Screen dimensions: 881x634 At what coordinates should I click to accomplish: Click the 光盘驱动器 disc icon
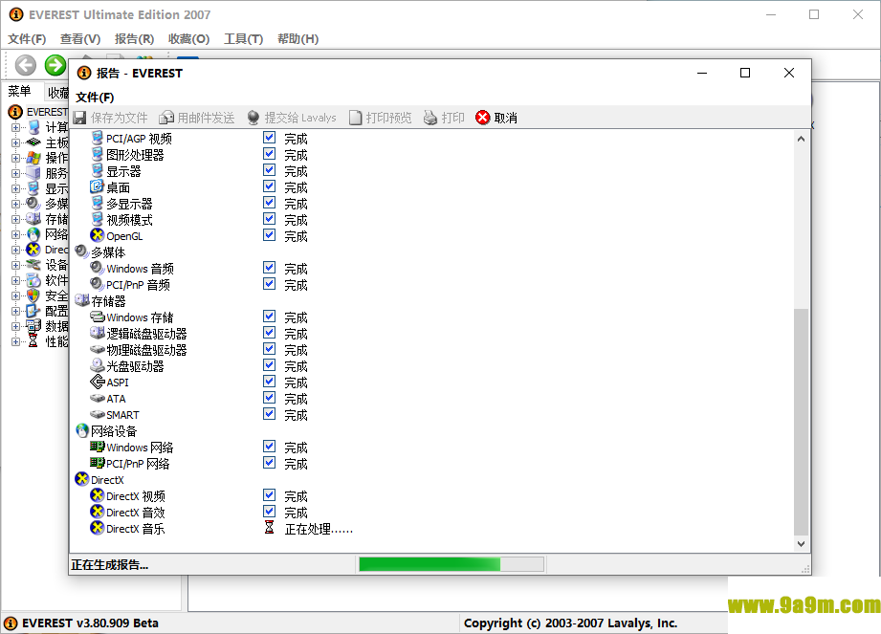click(98, 366)
